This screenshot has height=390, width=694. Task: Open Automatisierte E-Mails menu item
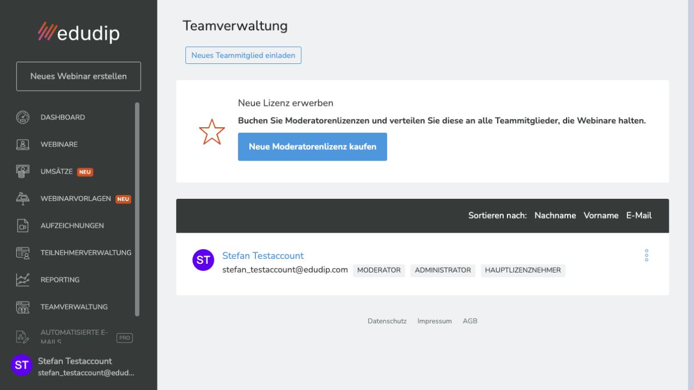coord(75,338)
